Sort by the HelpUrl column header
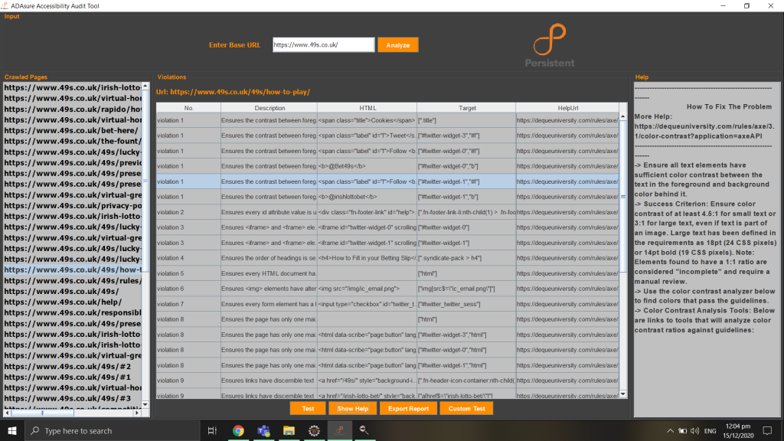 (x=567, y=108)
